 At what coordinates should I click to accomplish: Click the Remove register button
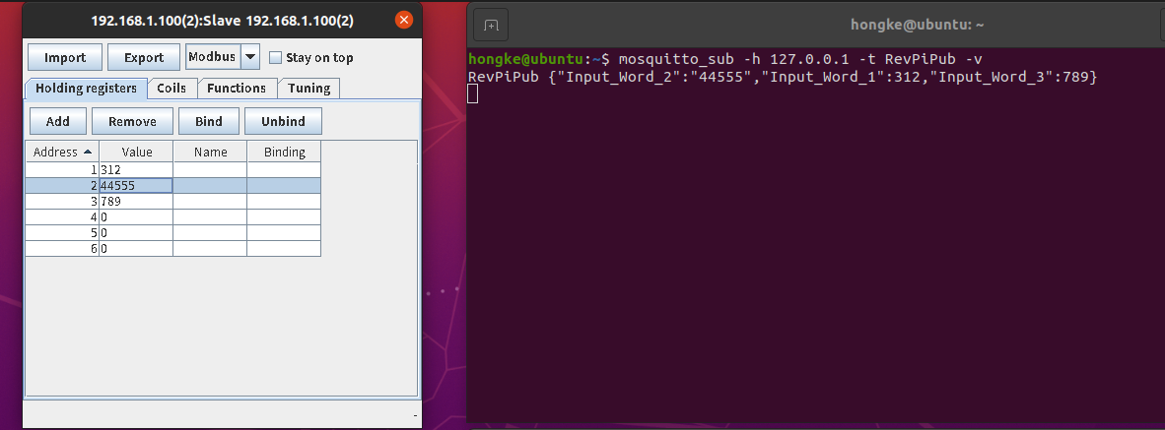[132, 121]
